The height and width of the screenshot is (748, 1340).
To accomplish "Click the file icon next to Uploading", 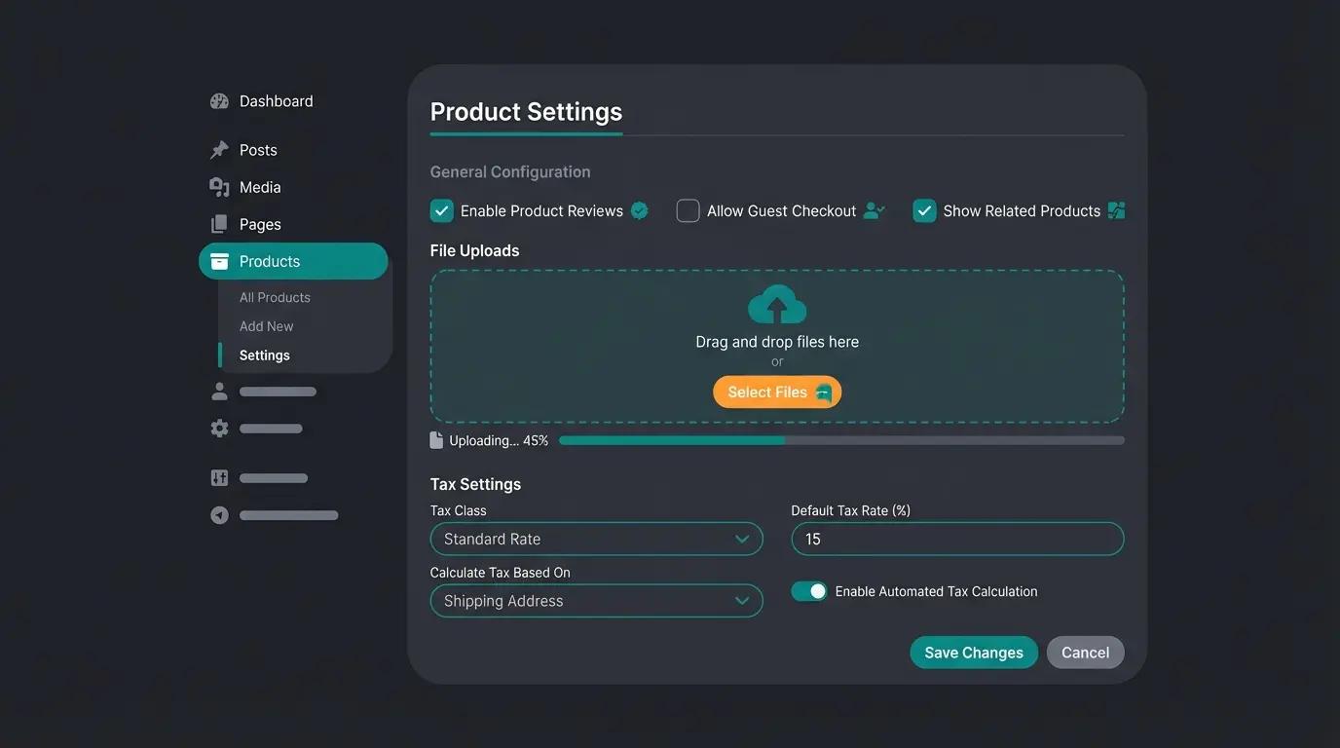I will (435, 439).
